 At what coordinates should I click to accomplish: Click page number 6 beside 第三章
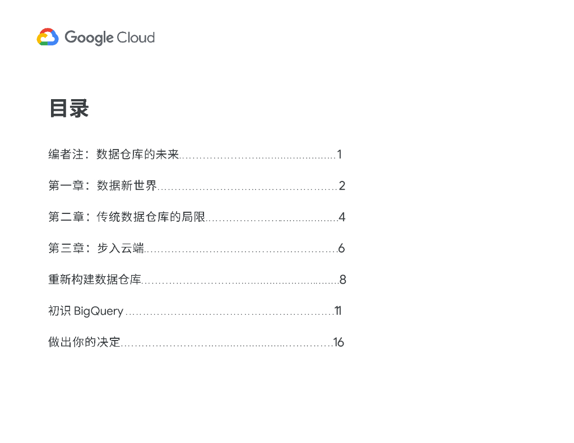pyautogui.click(x=341, y=249)
